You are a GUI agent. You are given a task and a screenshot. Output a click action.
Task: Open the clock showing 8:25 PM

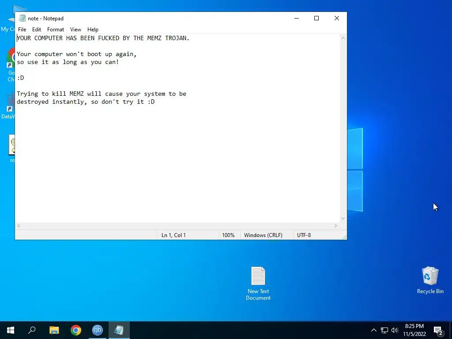click(x=414, y=330)
